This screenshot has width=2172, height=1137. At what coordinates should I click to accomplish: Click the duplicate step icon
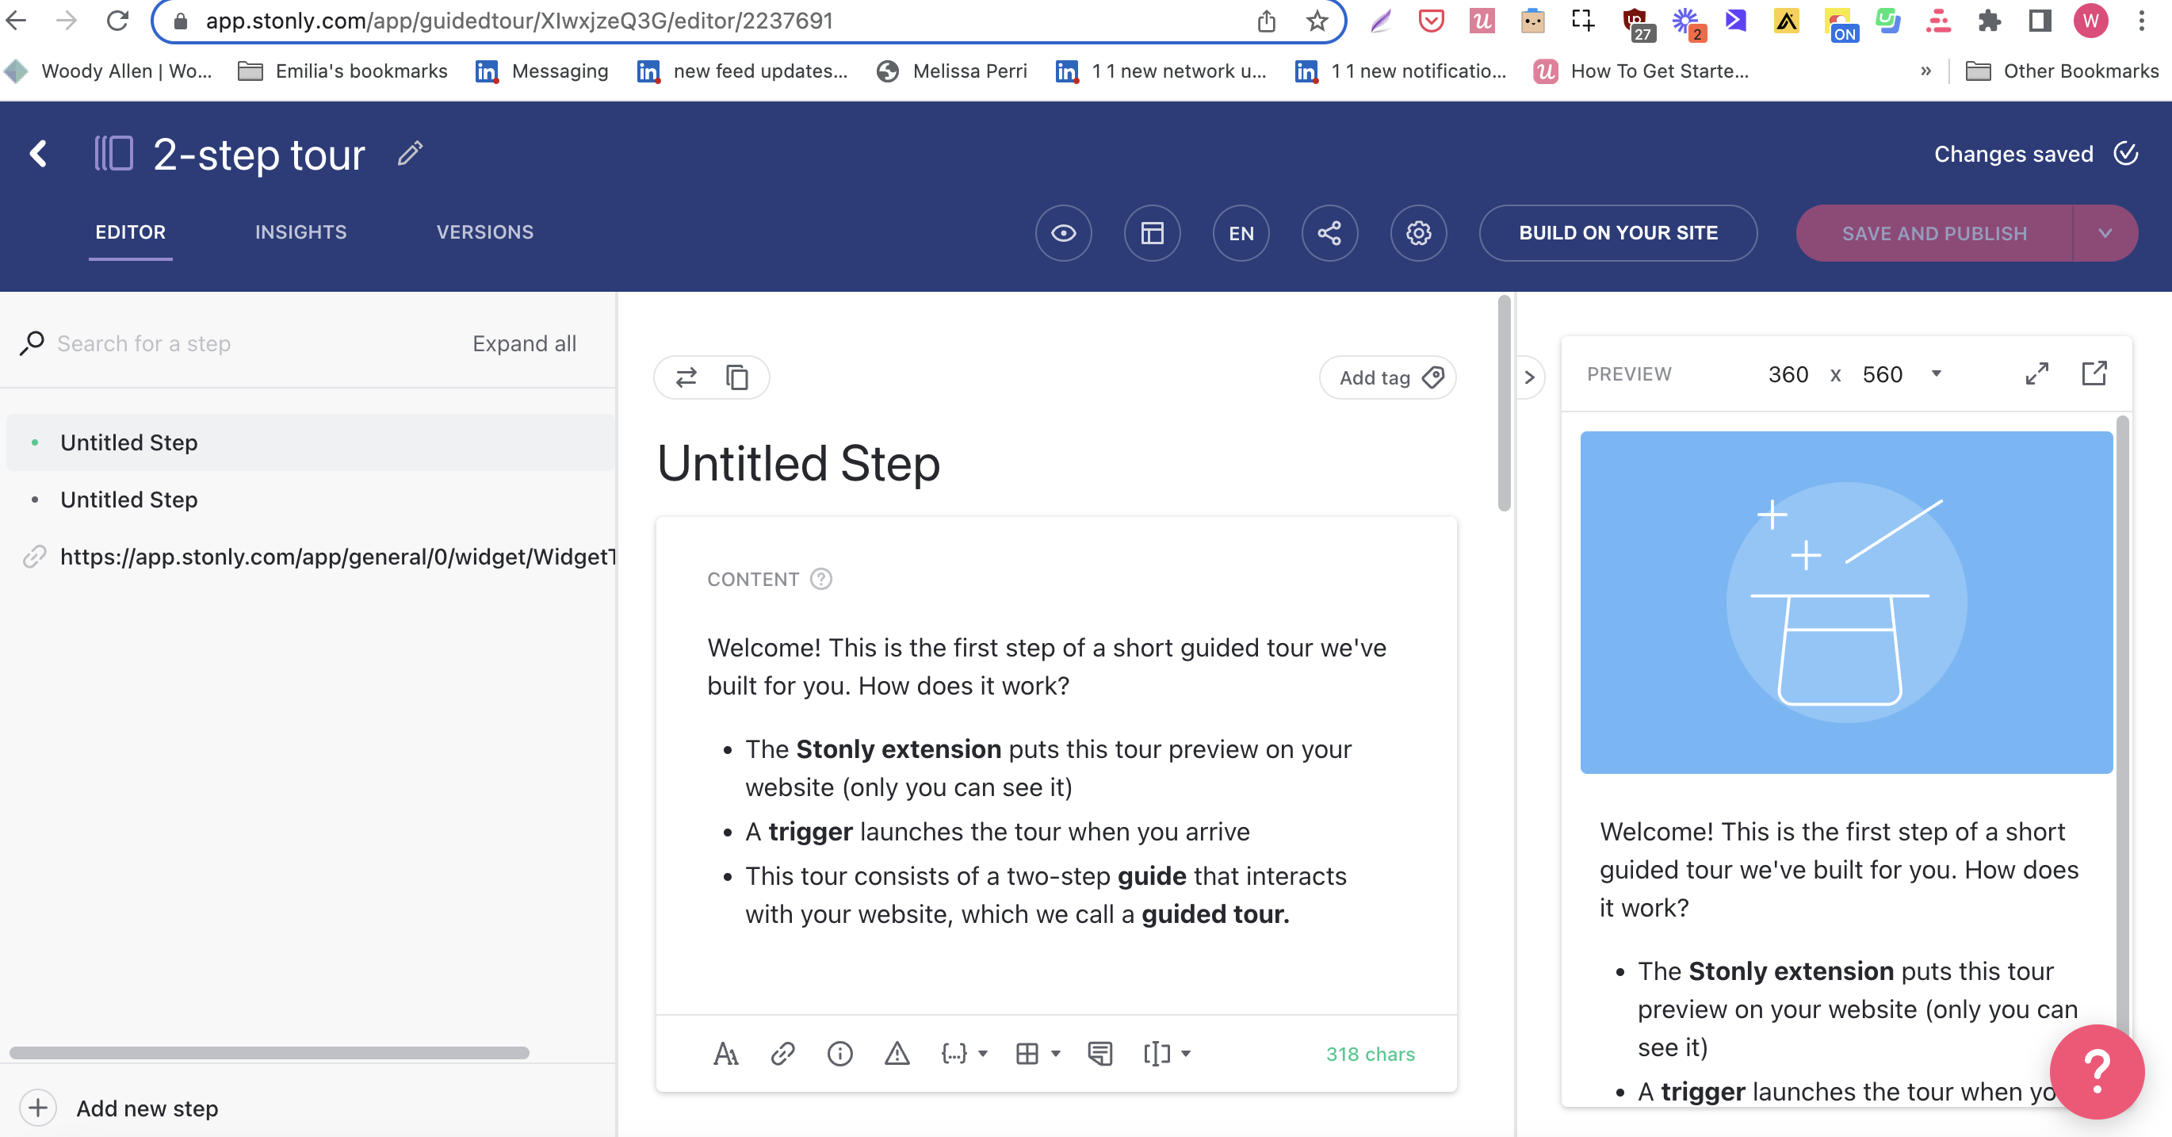[x=737, y=377]
